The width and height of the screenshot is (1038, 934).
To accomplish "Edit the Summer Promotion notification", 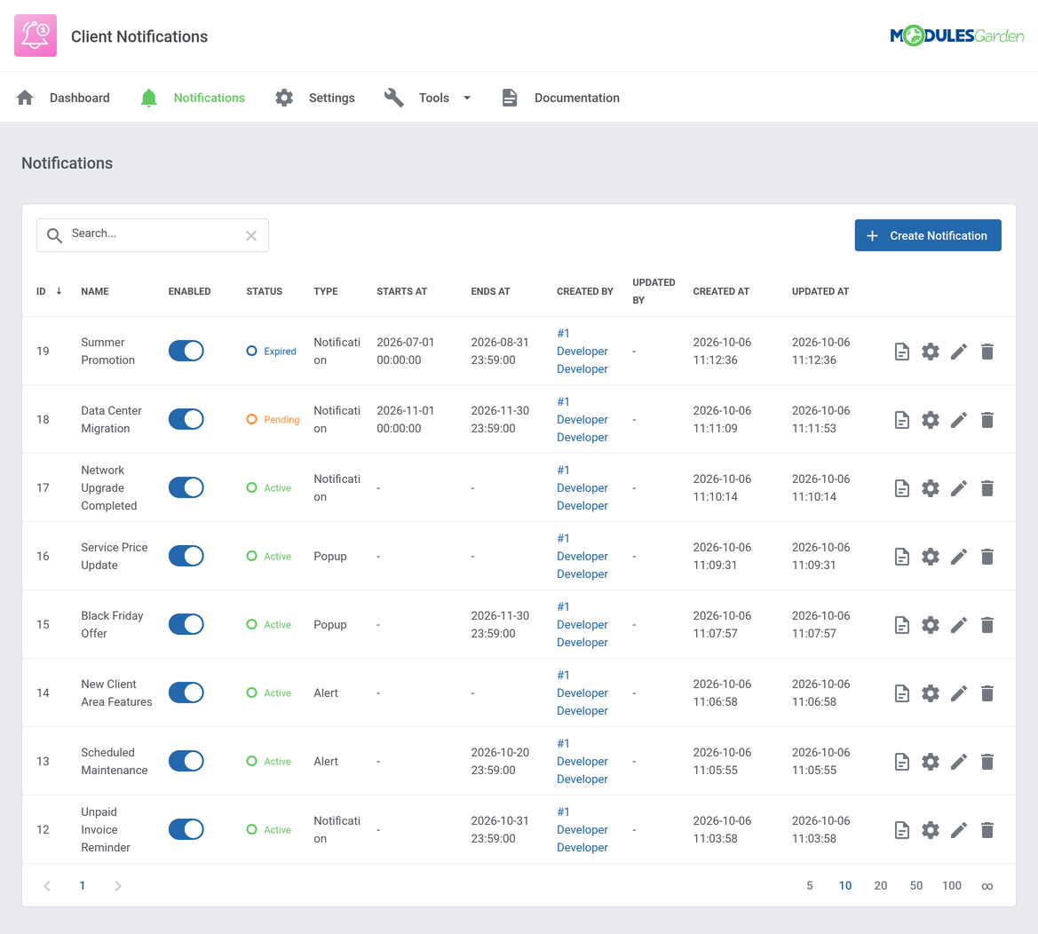I will point(959,352).
